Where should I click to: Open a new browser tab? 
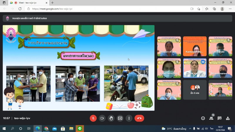click(52, 3)
